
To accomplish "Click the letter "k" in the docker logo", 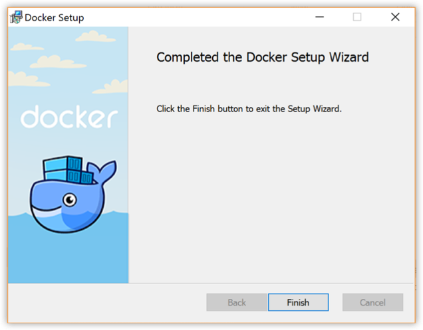I will coord(78,117).
